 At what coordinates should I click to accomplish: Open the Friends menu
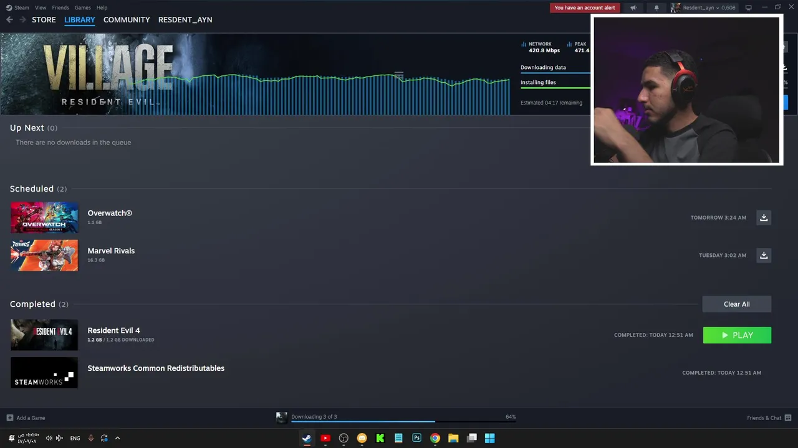(60, 7)
